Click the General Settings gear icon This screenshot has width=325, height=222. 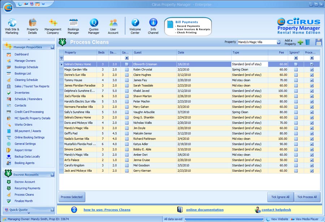click(x=9, y=144)
